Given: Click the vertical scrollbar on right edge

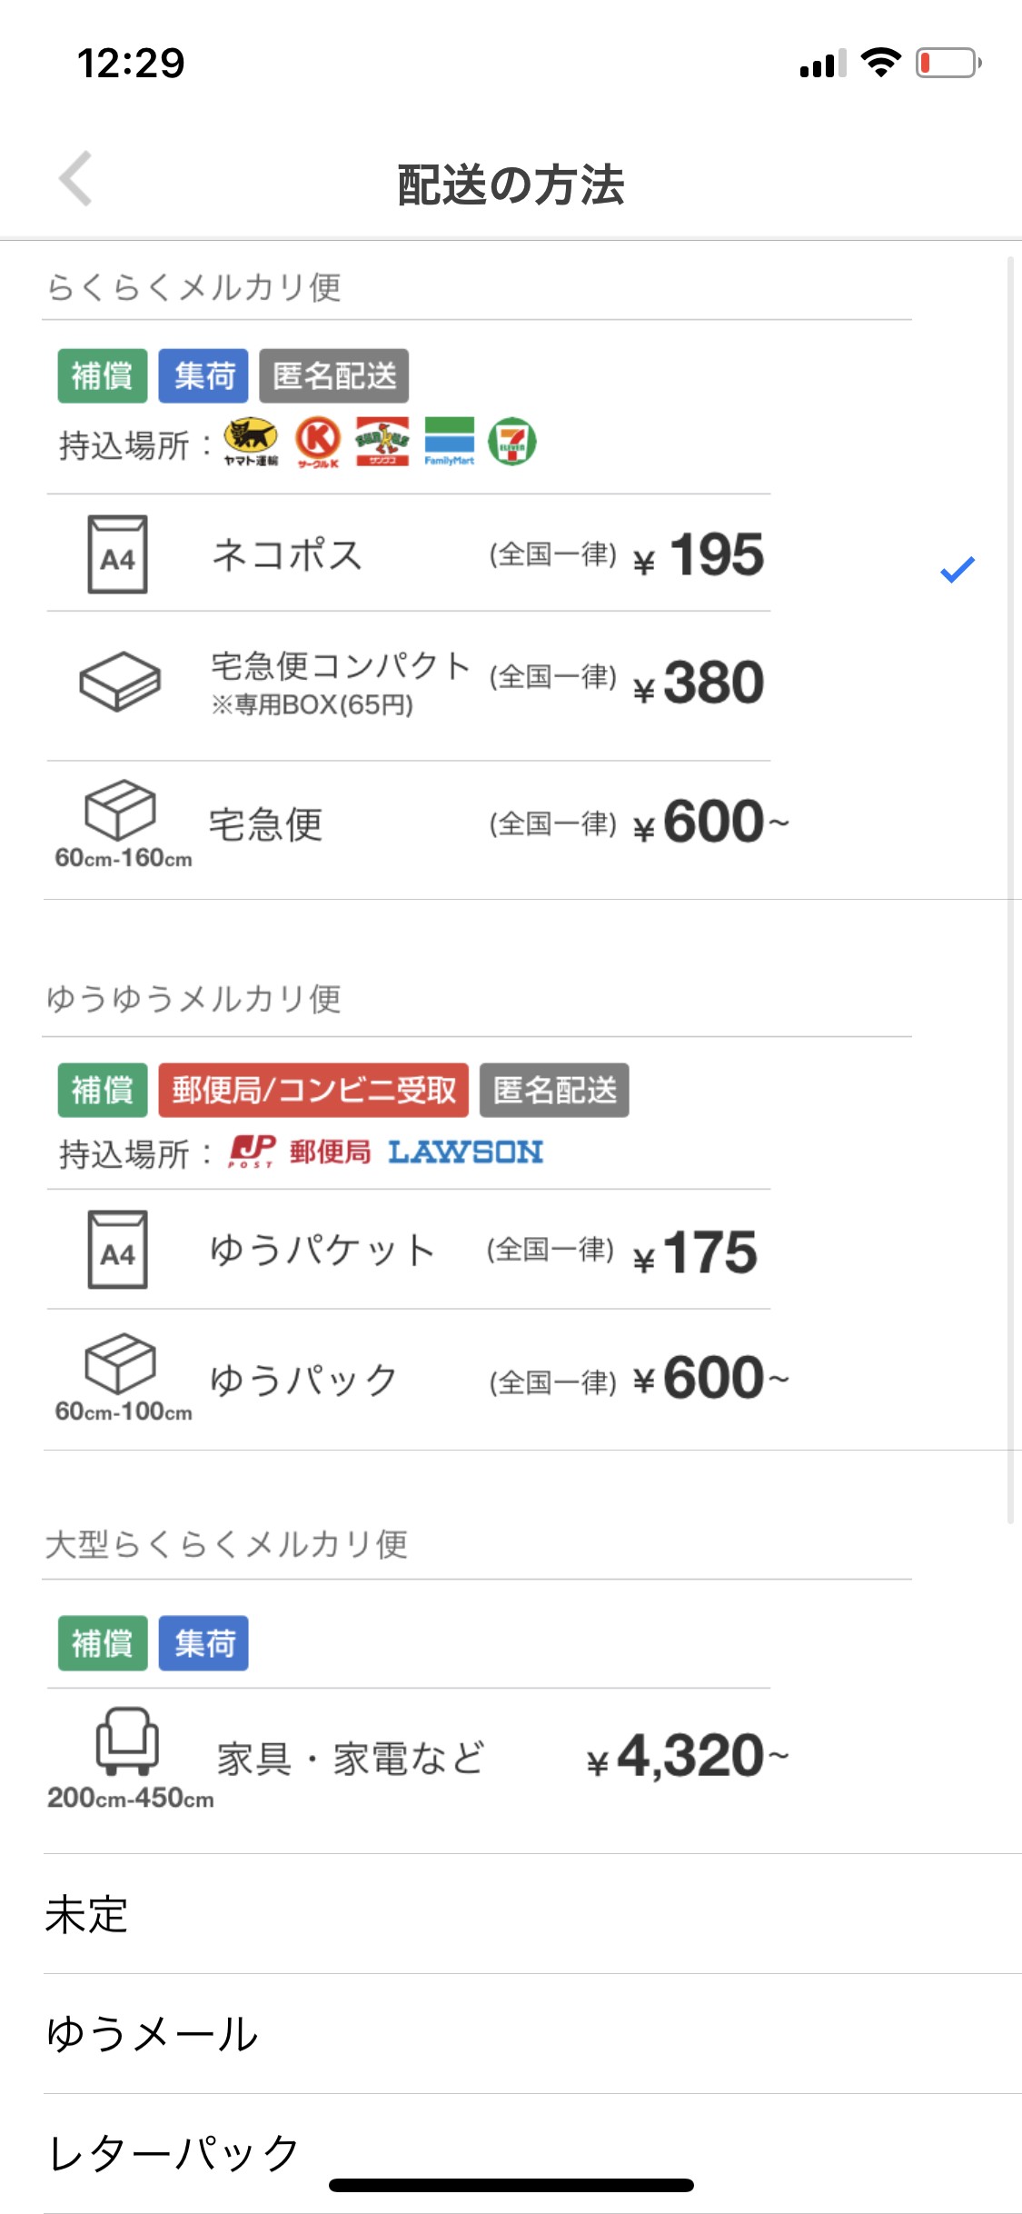Looking at the screenshot, I should tap(1010, 891).
